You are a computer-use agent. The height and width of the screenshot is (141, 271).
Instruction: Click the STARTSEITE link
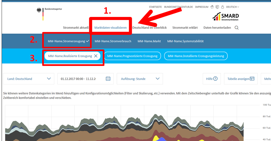pyautogui.click(x=155, y=7)
